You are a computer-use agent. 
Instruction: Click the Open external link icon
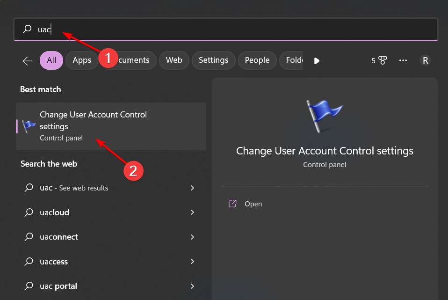[232, 204]
